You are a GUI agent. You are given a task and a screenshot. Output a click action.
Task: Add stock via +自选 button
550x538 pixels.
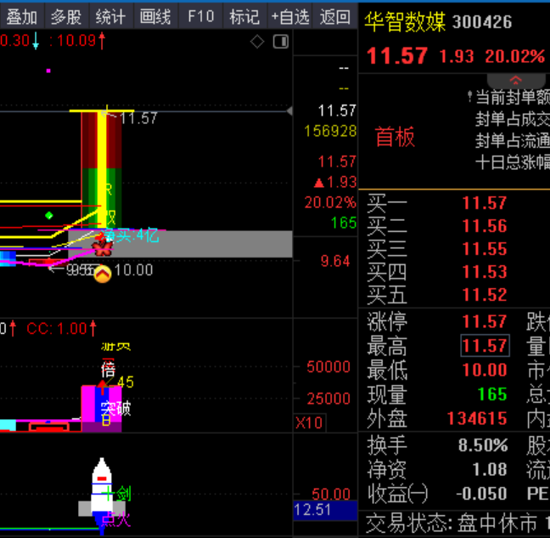(289, 16)
